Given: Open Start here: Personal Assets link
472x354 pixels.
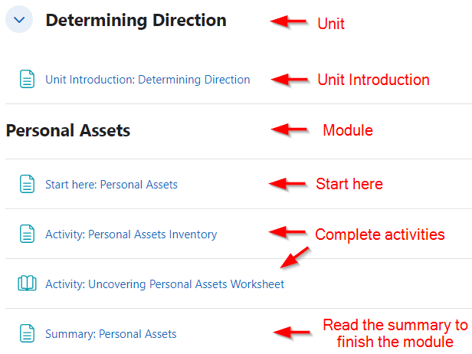Looking at the screenshot, I should coord(111,185).
